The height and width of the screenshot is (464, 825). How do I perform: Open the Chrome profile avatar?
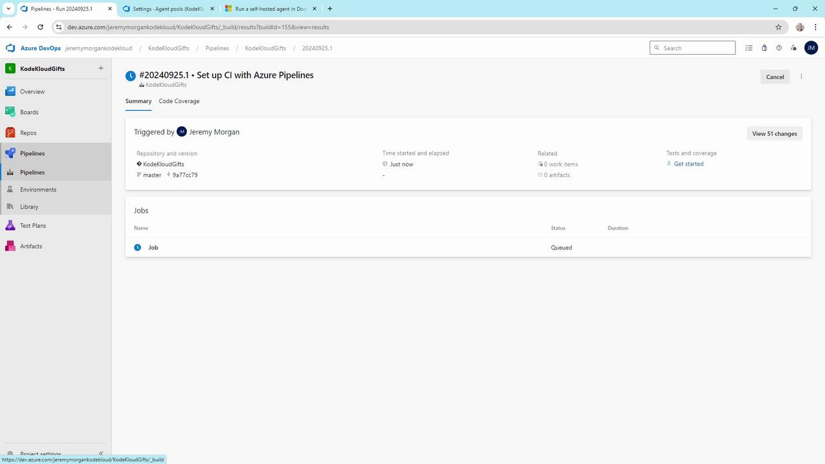coord(800,27)
